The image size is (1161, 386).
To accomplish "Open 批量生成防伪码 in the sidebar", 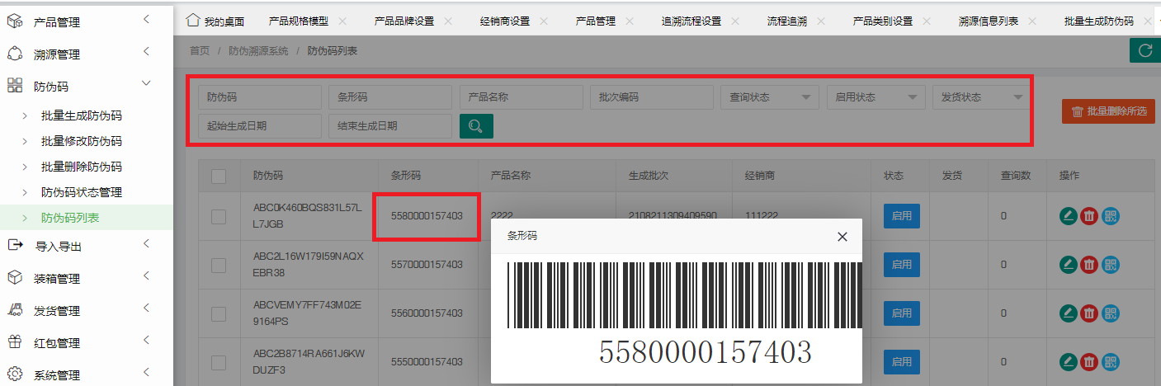I will coord(87,115).
